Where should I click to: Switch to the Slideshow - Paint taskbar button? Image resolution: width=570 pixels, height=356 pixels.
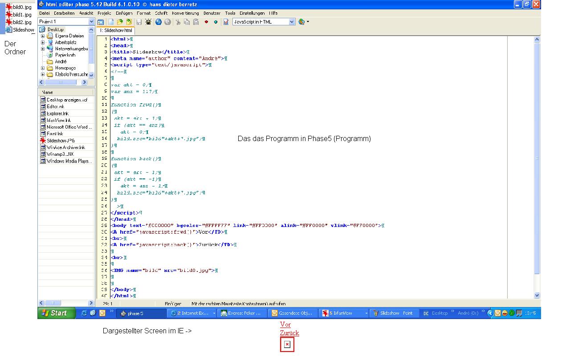[395, 313]
